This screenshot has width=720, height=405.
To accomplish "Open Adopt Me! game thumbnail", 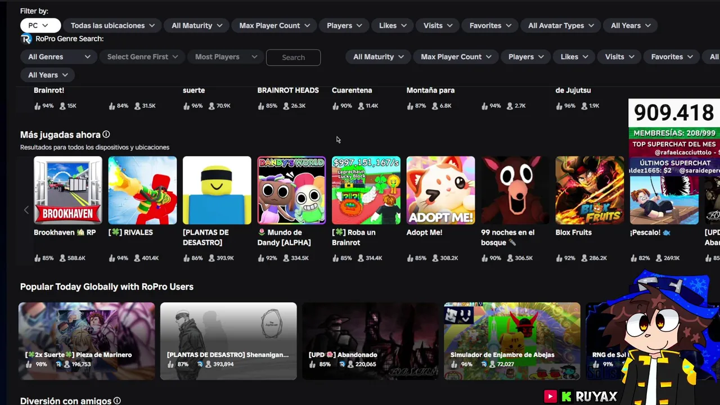I will point(440,190).
